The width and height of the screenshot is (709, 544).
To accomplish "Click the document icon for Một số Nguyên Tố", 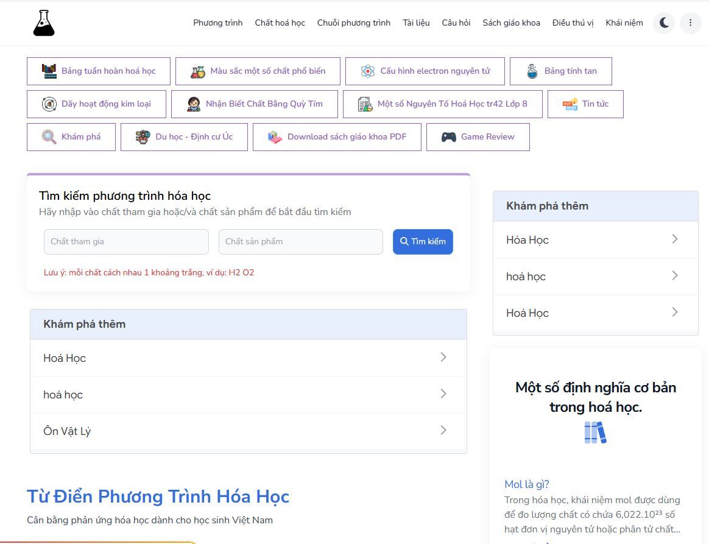I will coord(365,104).
